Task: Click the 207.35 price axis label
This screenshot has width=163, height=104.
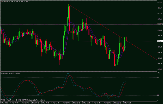Action: (160, 13)
